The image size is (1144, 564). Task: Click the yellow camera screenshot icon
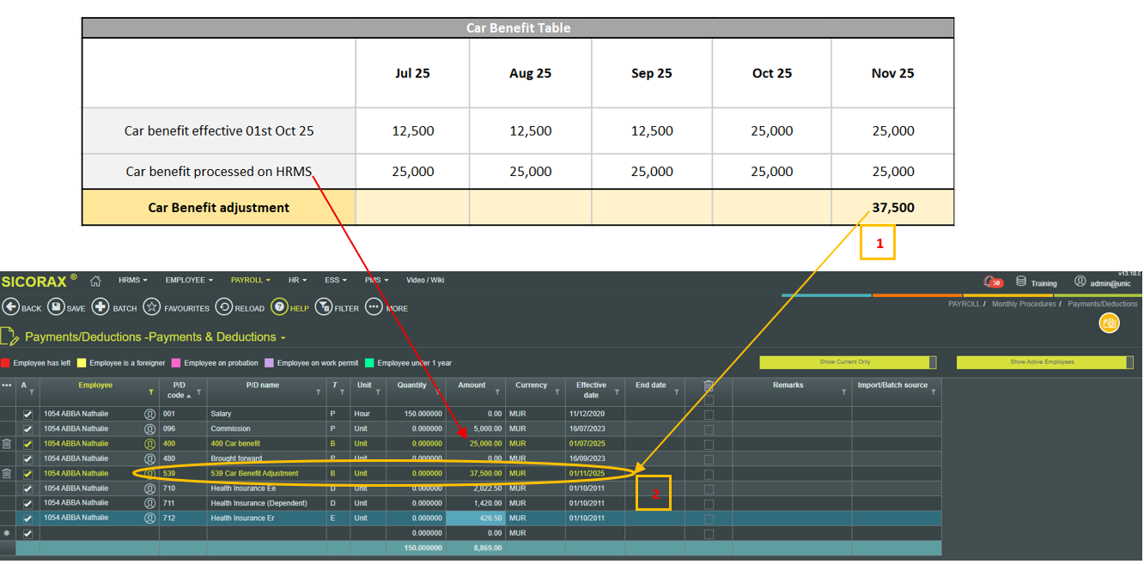click(x=1110, y=323)
